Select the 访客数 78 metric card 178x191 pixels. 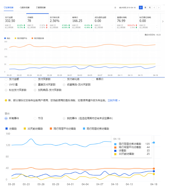[x=37, y=22]
